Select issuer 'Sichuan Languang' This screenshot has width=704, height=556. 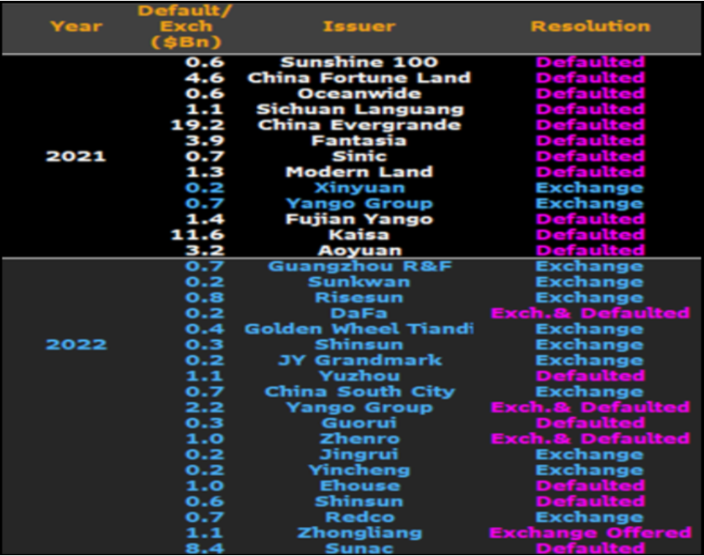coord(359,109)
